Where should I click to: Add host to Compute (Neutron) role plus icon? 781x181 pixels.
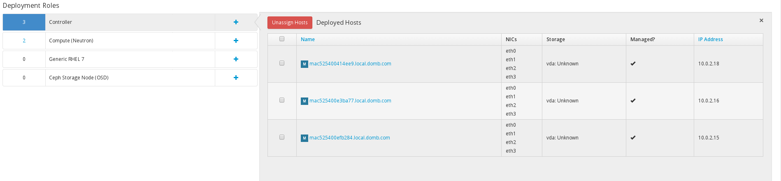click(236, 41)
